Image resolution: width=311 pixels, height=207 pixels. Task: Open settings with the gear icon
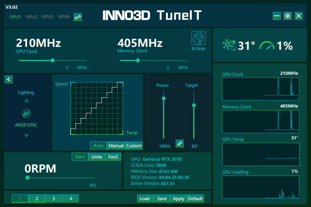click(x=288, y=16)
